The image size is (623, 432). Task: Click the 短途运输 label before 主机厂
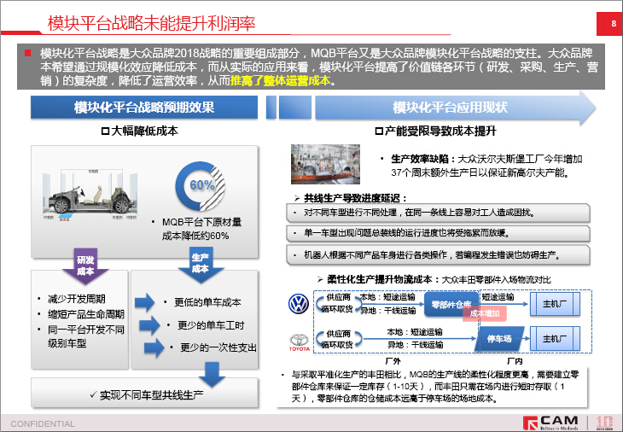(498, 297)
